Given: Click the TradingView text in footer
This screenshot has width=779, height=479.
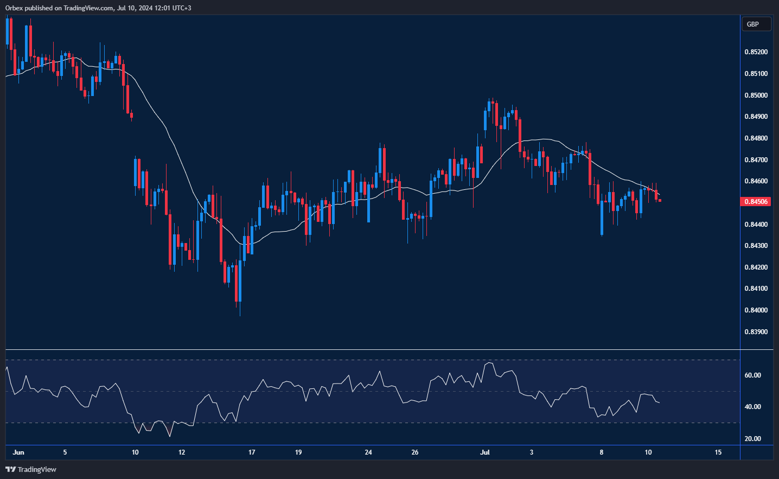Looking at the screenshot, I should point(37,469).
